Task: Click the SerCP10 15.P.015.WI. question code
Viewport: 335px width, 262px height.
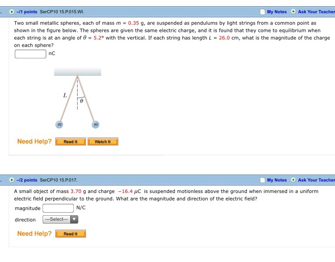Action: pyautogui.click(x=62, y=12)
